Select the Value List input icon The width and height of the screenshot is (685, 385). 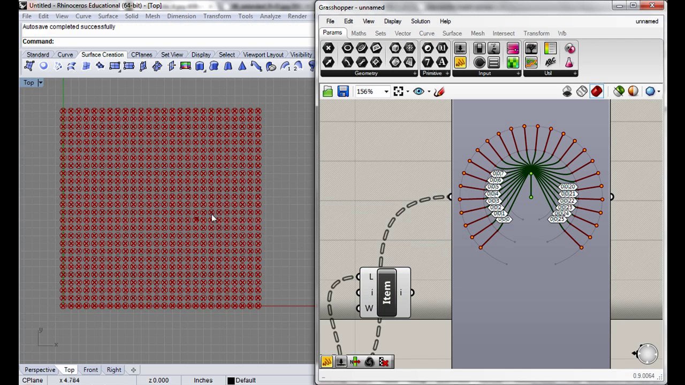click(x=493, y=62)
